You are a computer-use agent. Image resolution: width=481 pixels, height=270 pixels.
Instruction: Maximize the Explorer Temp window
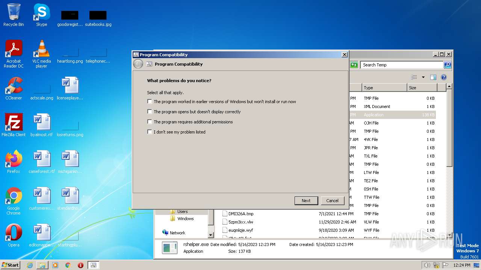[442, 54]
